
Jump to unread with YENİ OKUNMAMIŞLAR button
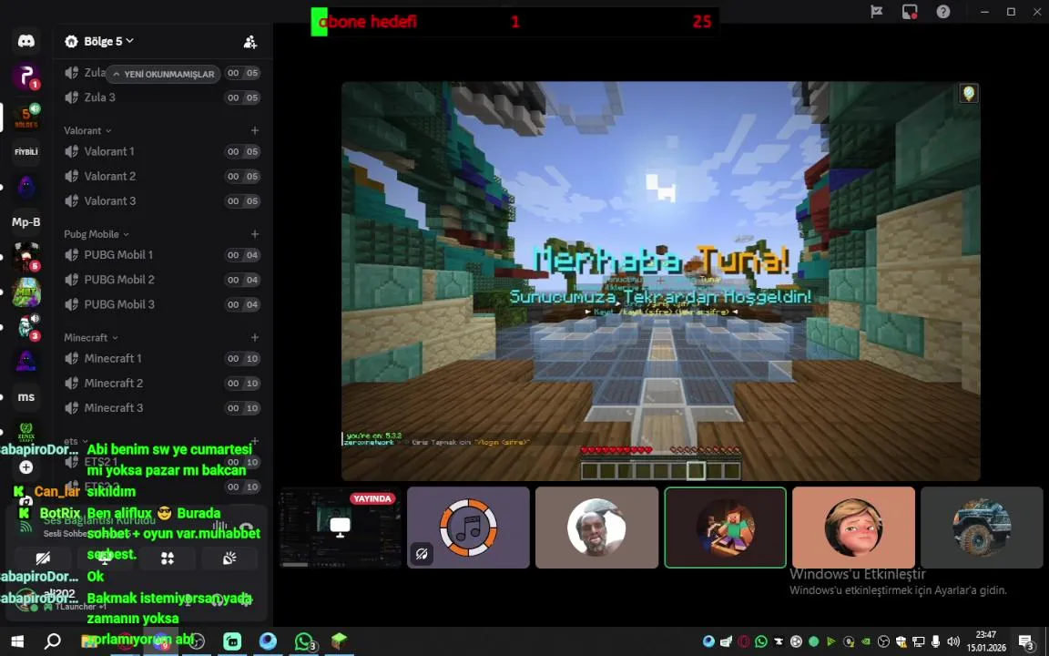[x=163, y=75]
